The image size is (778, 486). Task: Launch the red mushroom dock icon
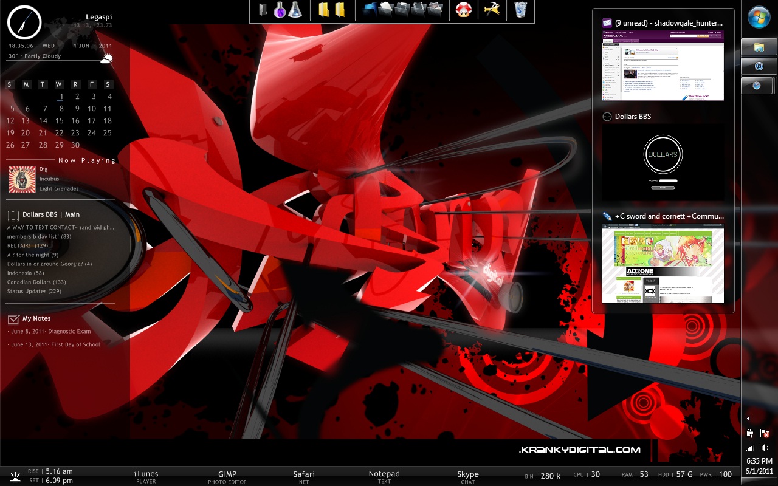[x=464, y=9]
